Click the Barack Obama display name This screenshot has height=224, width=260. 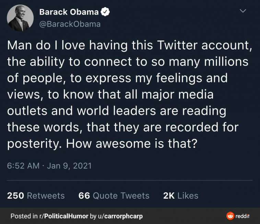point(69,12)
